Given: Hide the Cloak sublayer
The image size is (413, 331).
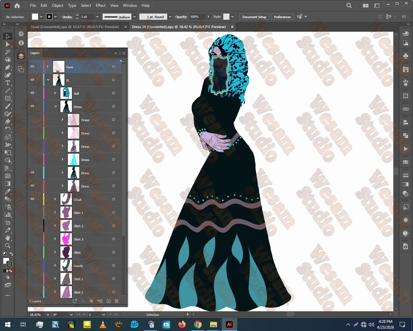Looking at the screenshot, I should (x=32, y=199).
